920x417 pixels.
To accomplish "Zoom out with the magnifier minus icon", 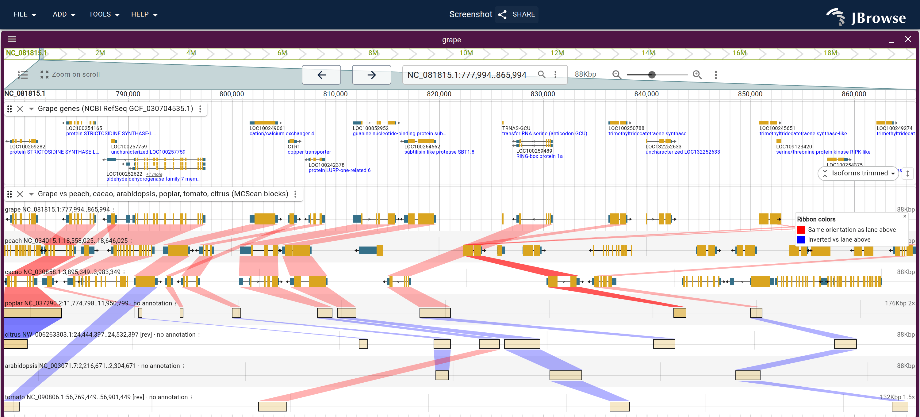I will [616, 74].
